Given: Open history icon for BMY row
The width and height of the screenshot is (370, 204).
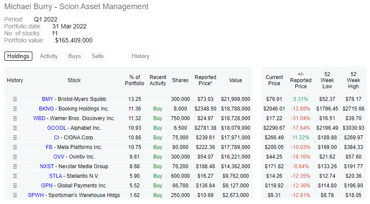Looking at the screenshot, I should click(x=15, y=99).
